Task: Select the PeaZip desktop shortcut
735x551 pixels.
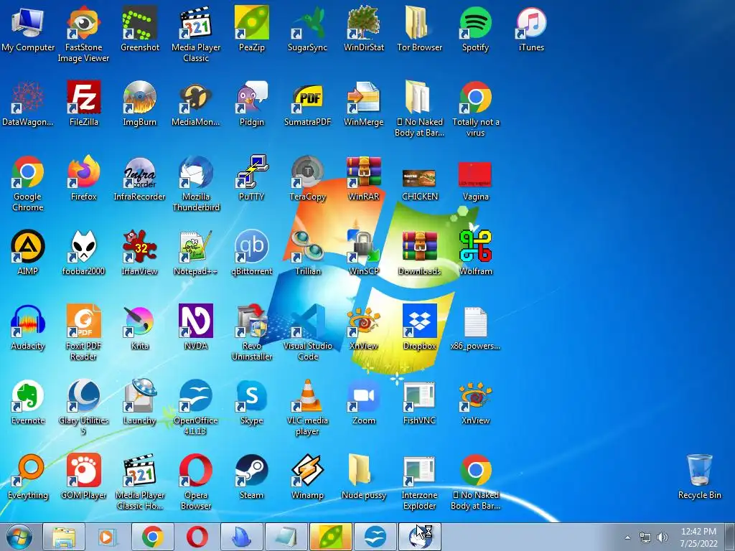Action: click(252, 29)
